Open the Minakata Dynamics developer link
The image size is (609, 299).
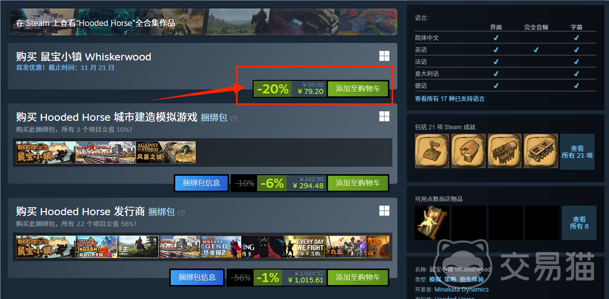point(462,290)
